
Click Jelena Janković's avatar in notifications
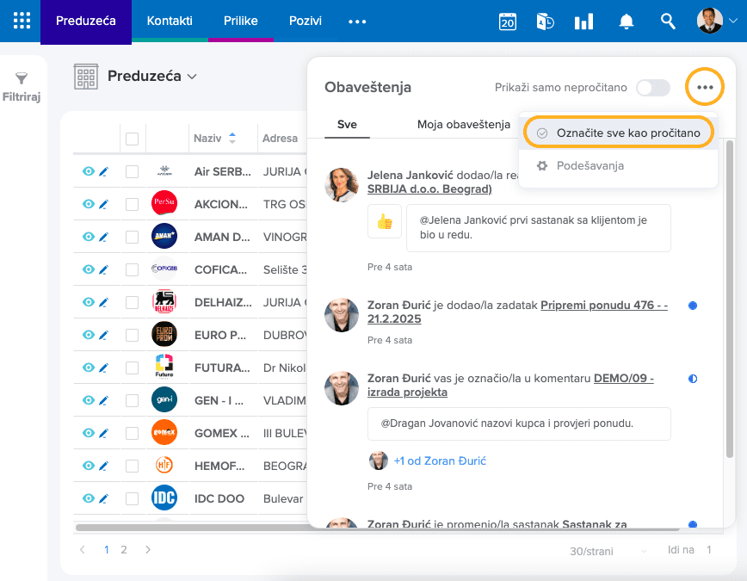(x=341, y=184)
